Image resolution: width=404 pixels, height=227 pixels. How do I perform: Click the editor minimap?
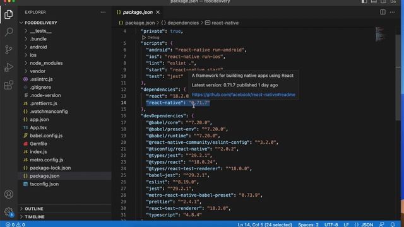tap(380, 34)
